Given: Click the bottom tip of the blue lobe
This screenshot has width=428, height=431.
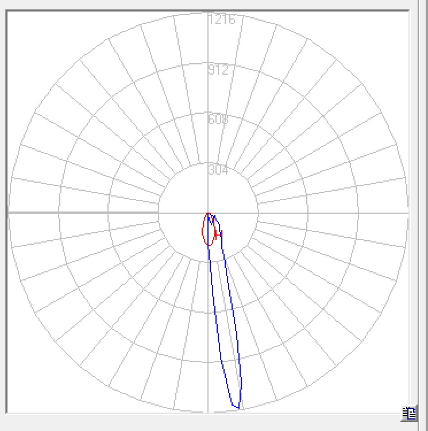Looking at the screenshot, I should click(x=236, y=407).
